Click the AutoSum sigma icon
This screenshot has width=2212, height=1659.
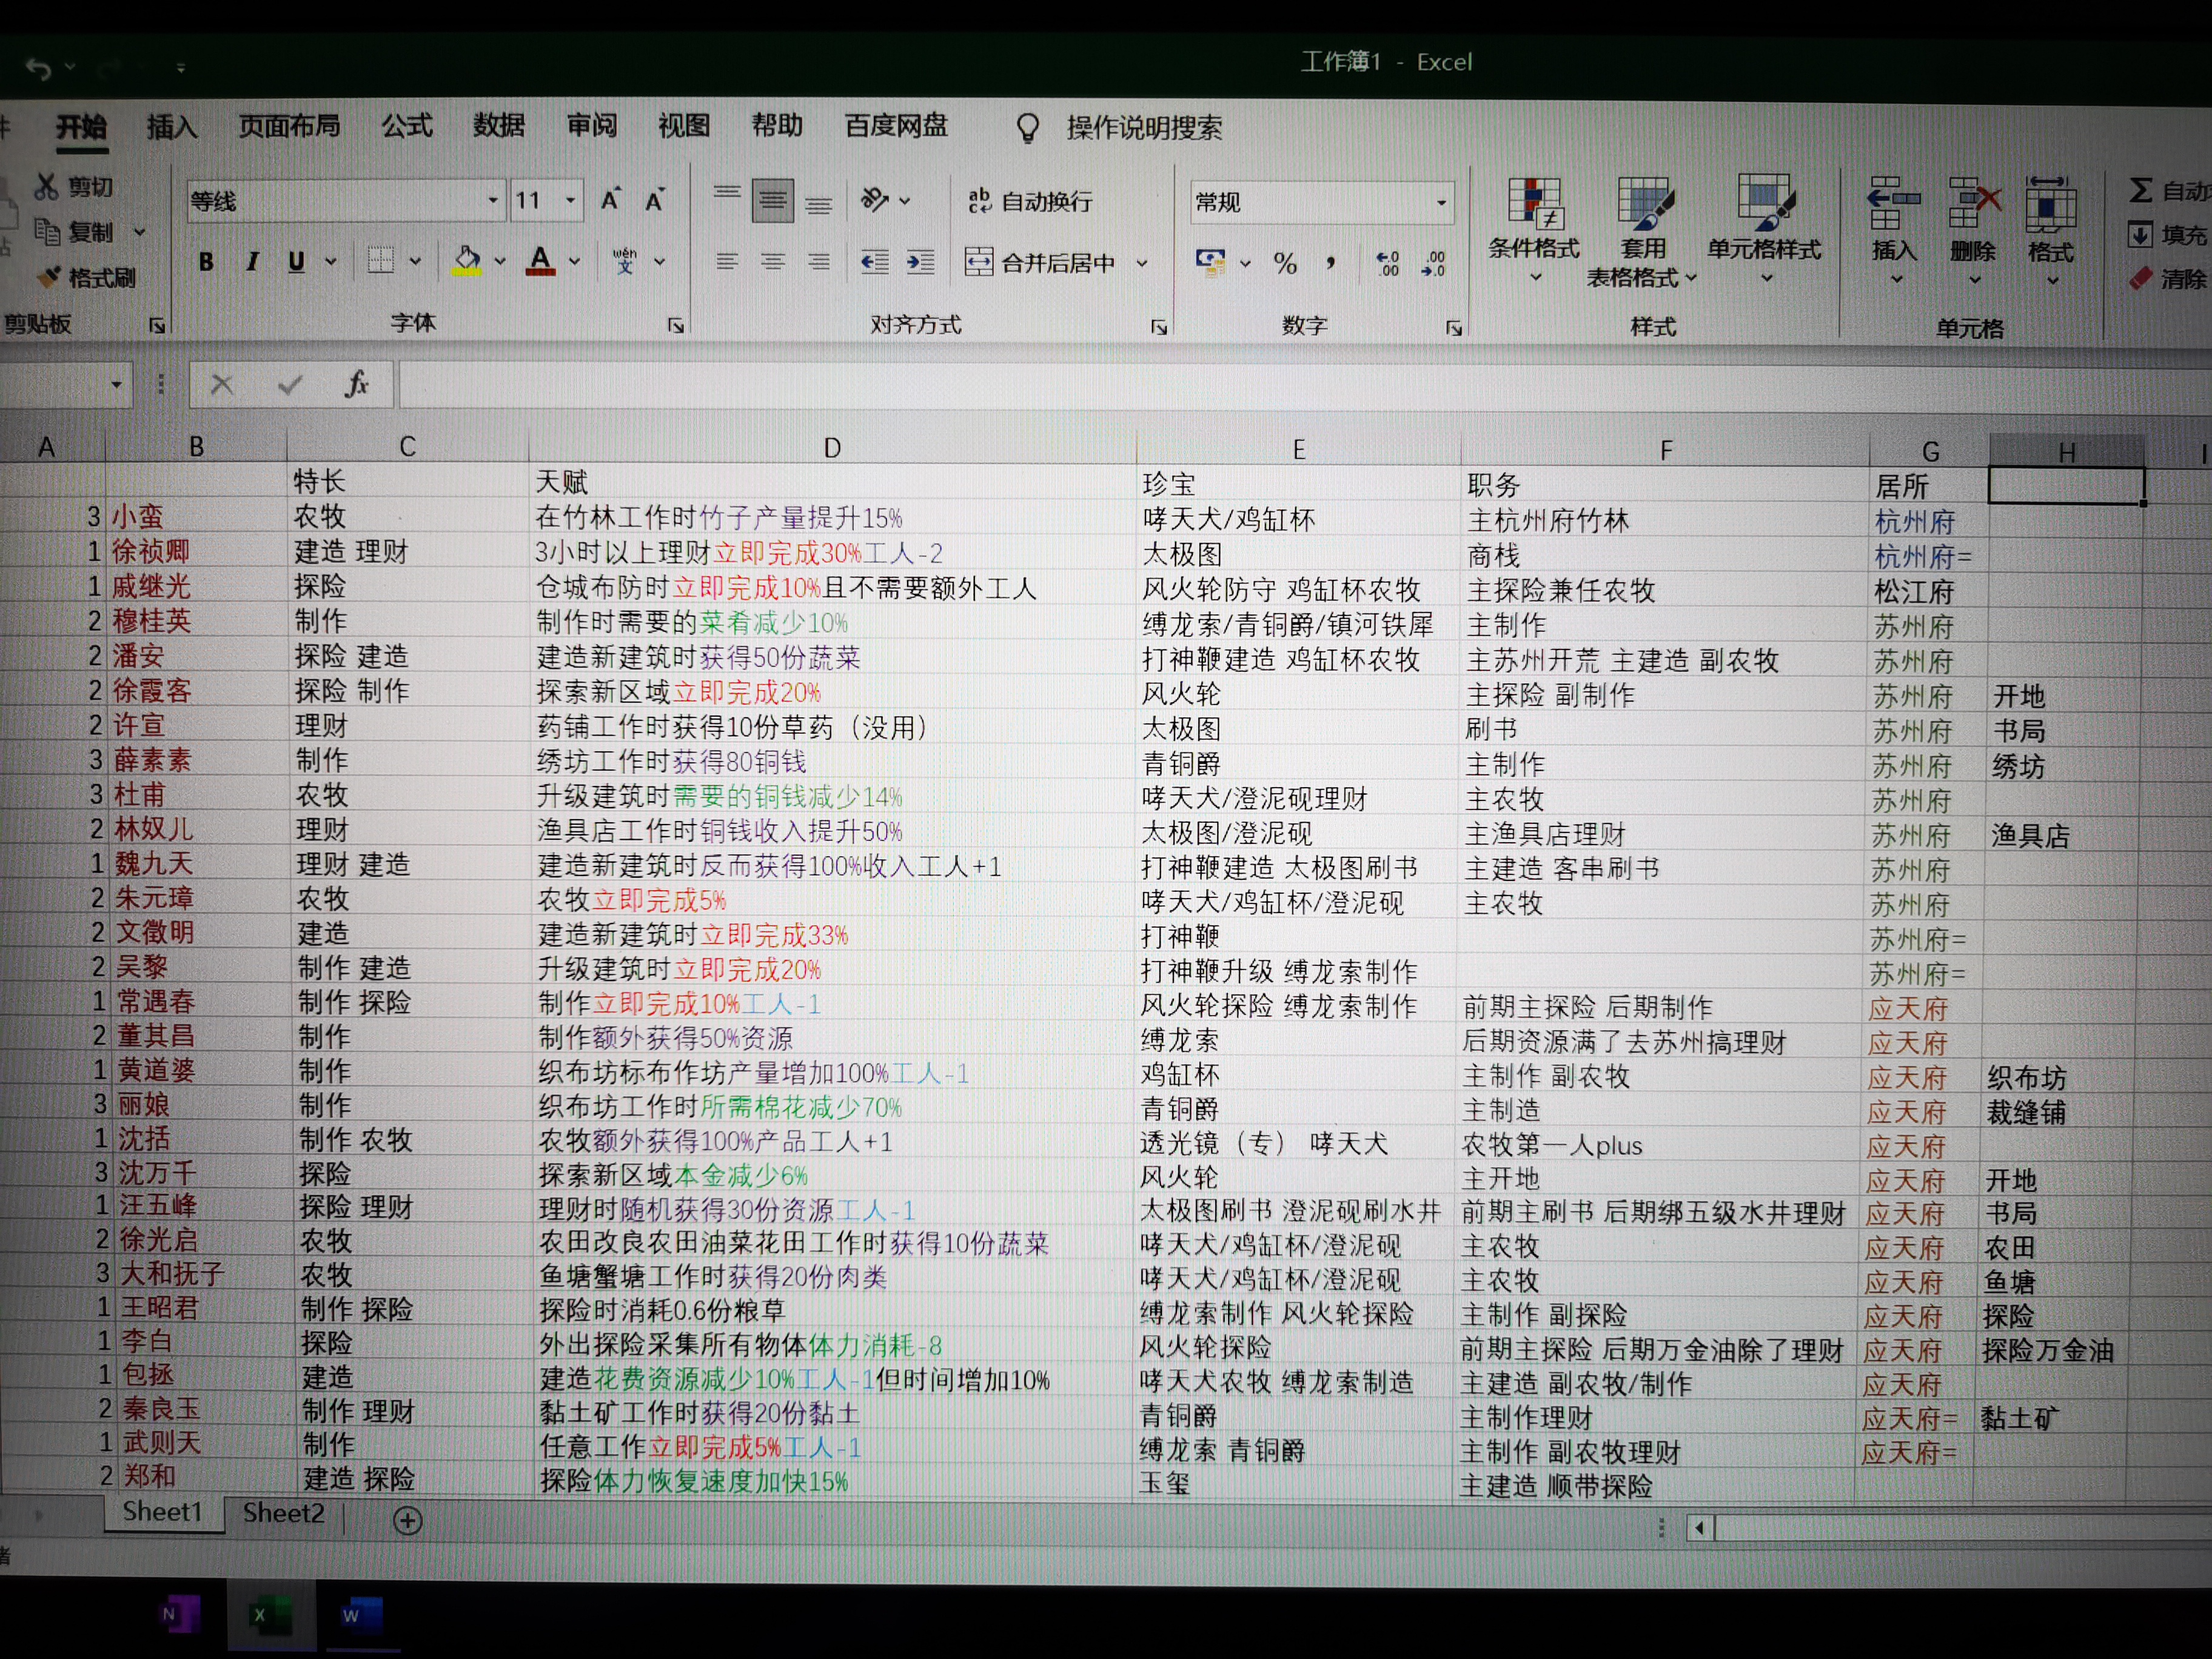(2139, 190)
